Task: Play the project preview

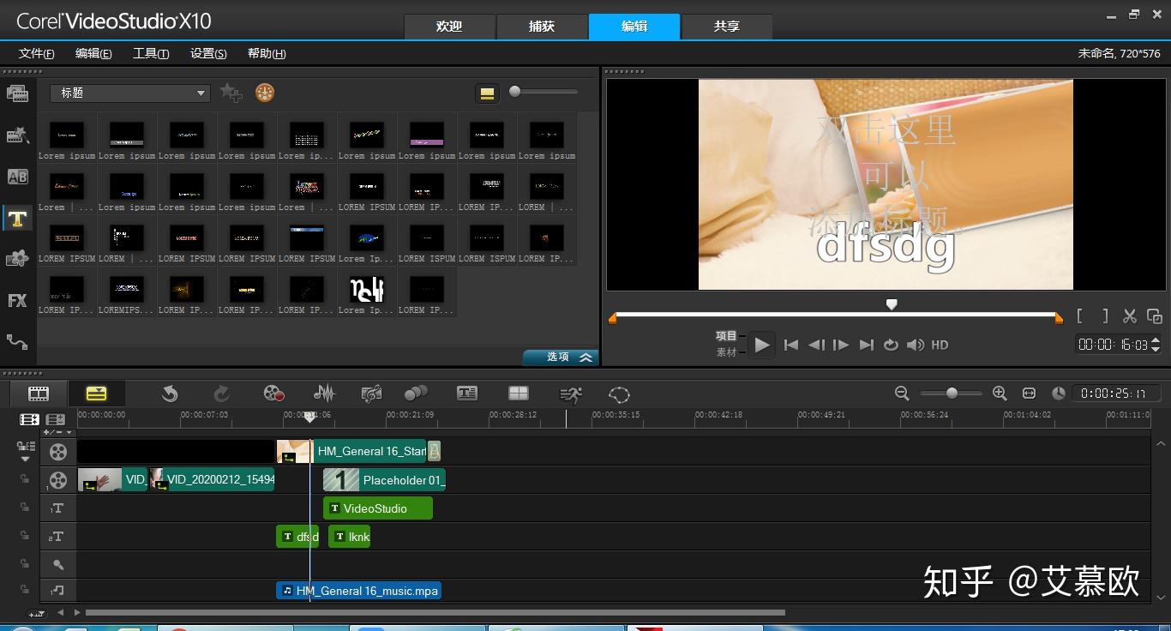Action: 761,345
